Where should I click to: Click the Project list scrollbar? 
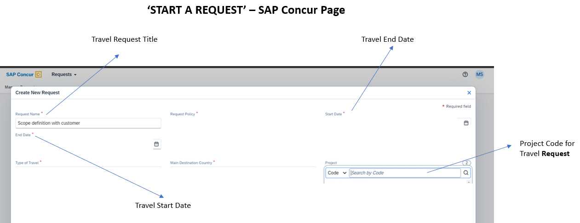coord(469,182)
